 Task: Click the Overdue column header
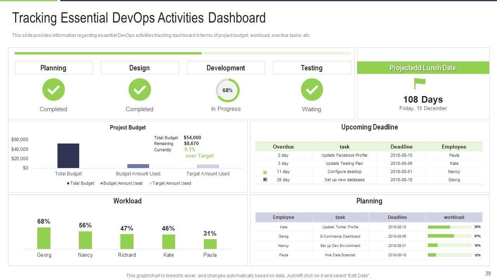tap(283, 147)
